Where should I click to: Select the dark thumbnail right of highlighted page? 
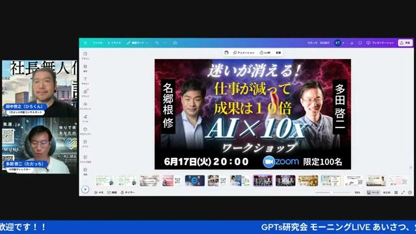[x=285, y=181]
